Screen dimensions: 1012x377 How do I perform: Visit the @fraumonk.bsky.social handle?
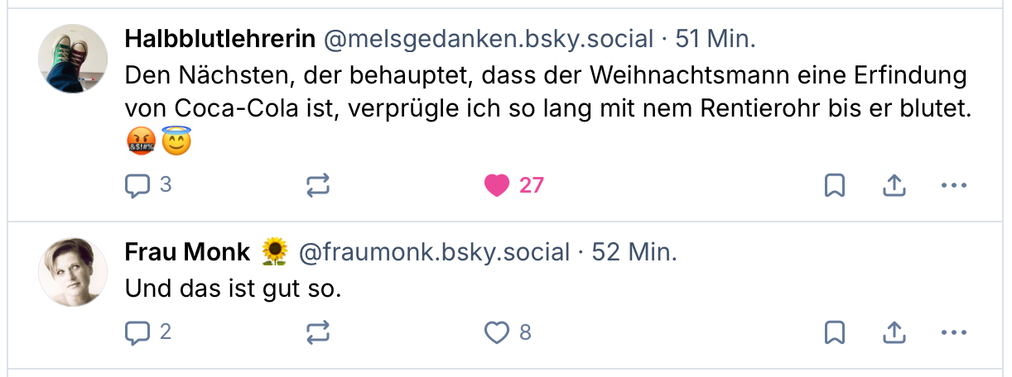tap(434, 252)
